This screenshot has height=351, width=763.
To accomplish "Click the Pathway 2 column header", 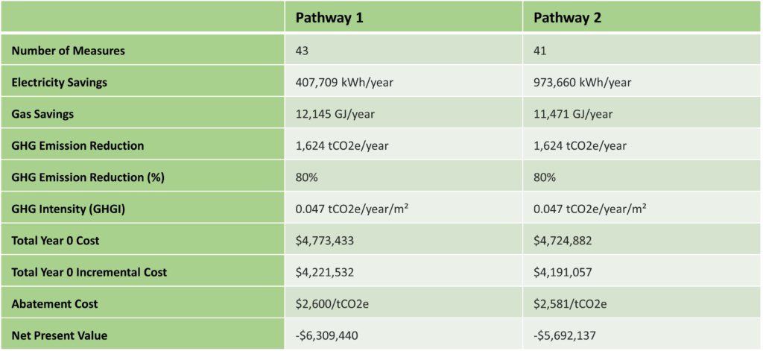I will 567,18.
